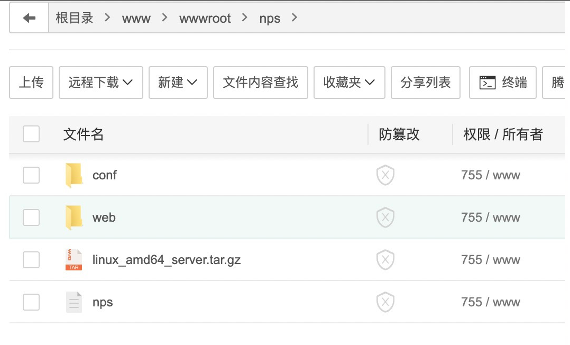This screenshot has height=345, width=570.
Task: Click chevron after nps breadcrumb
Action: pyautogui.click(x=295, y=17)
